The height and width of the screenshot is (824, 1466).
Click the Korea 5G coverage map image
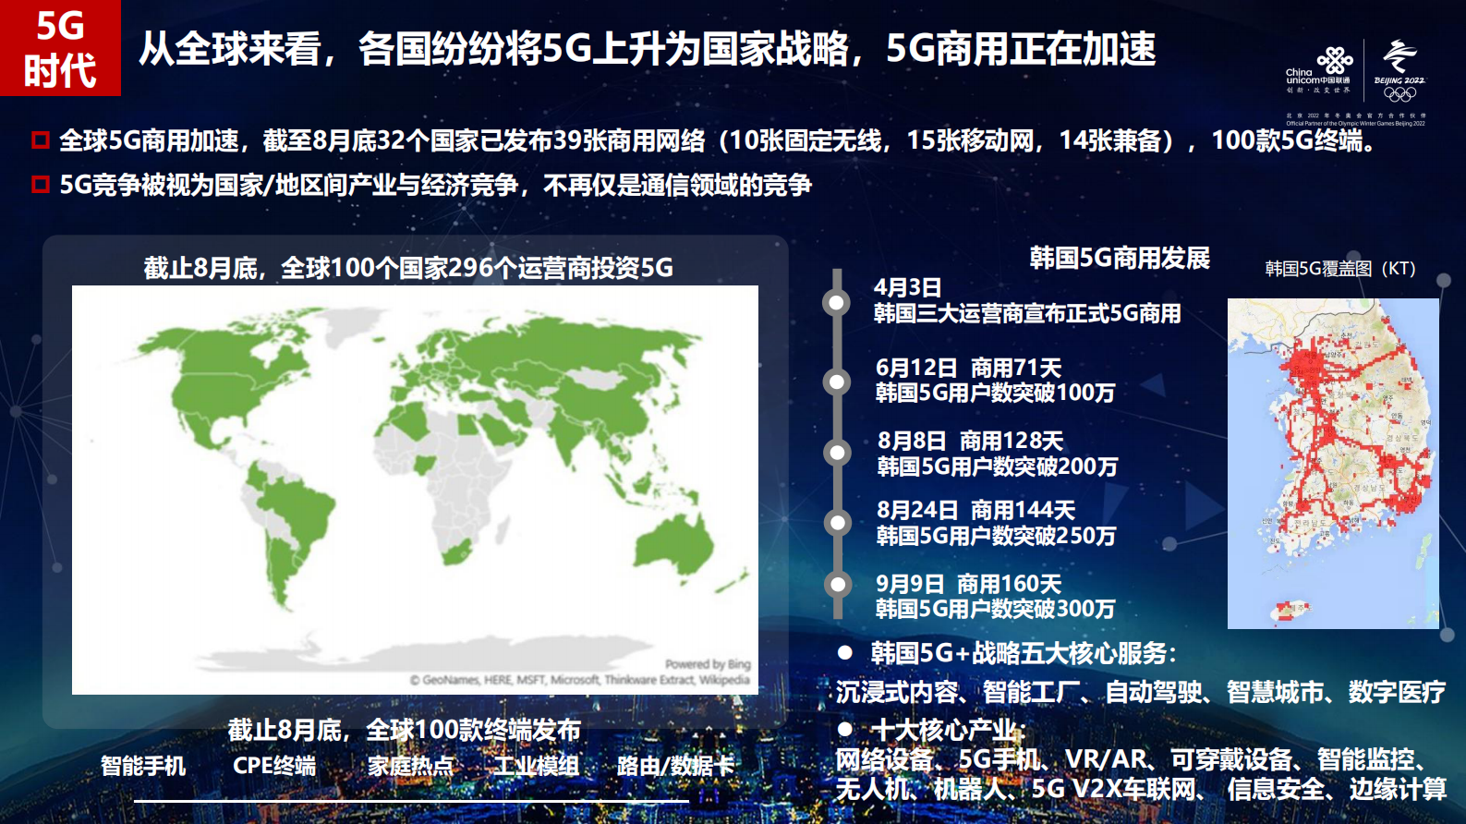[1333, 464]
